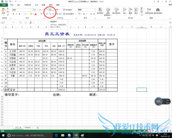The height and width of the screenshot is (138, 172).
Task: Switch to the Data (数据) tab
Action: coord(43,5)
